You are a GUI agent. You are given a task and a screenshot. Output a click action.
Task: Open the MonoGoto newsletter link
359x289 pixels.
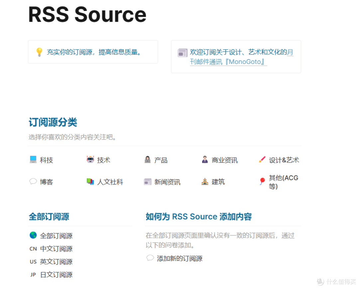pyautogui.click(x=246, y=62)
